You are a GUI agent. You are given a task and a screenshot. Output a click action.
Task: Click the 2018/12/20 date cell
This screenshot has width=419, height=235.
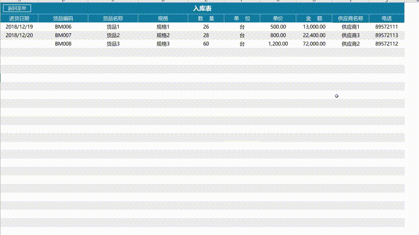(19, 36)
